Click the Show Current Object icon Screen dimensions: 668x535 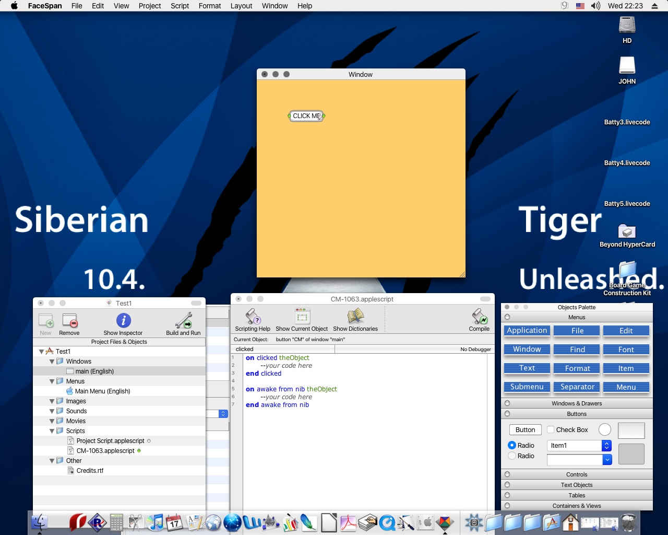coord(302,316)
